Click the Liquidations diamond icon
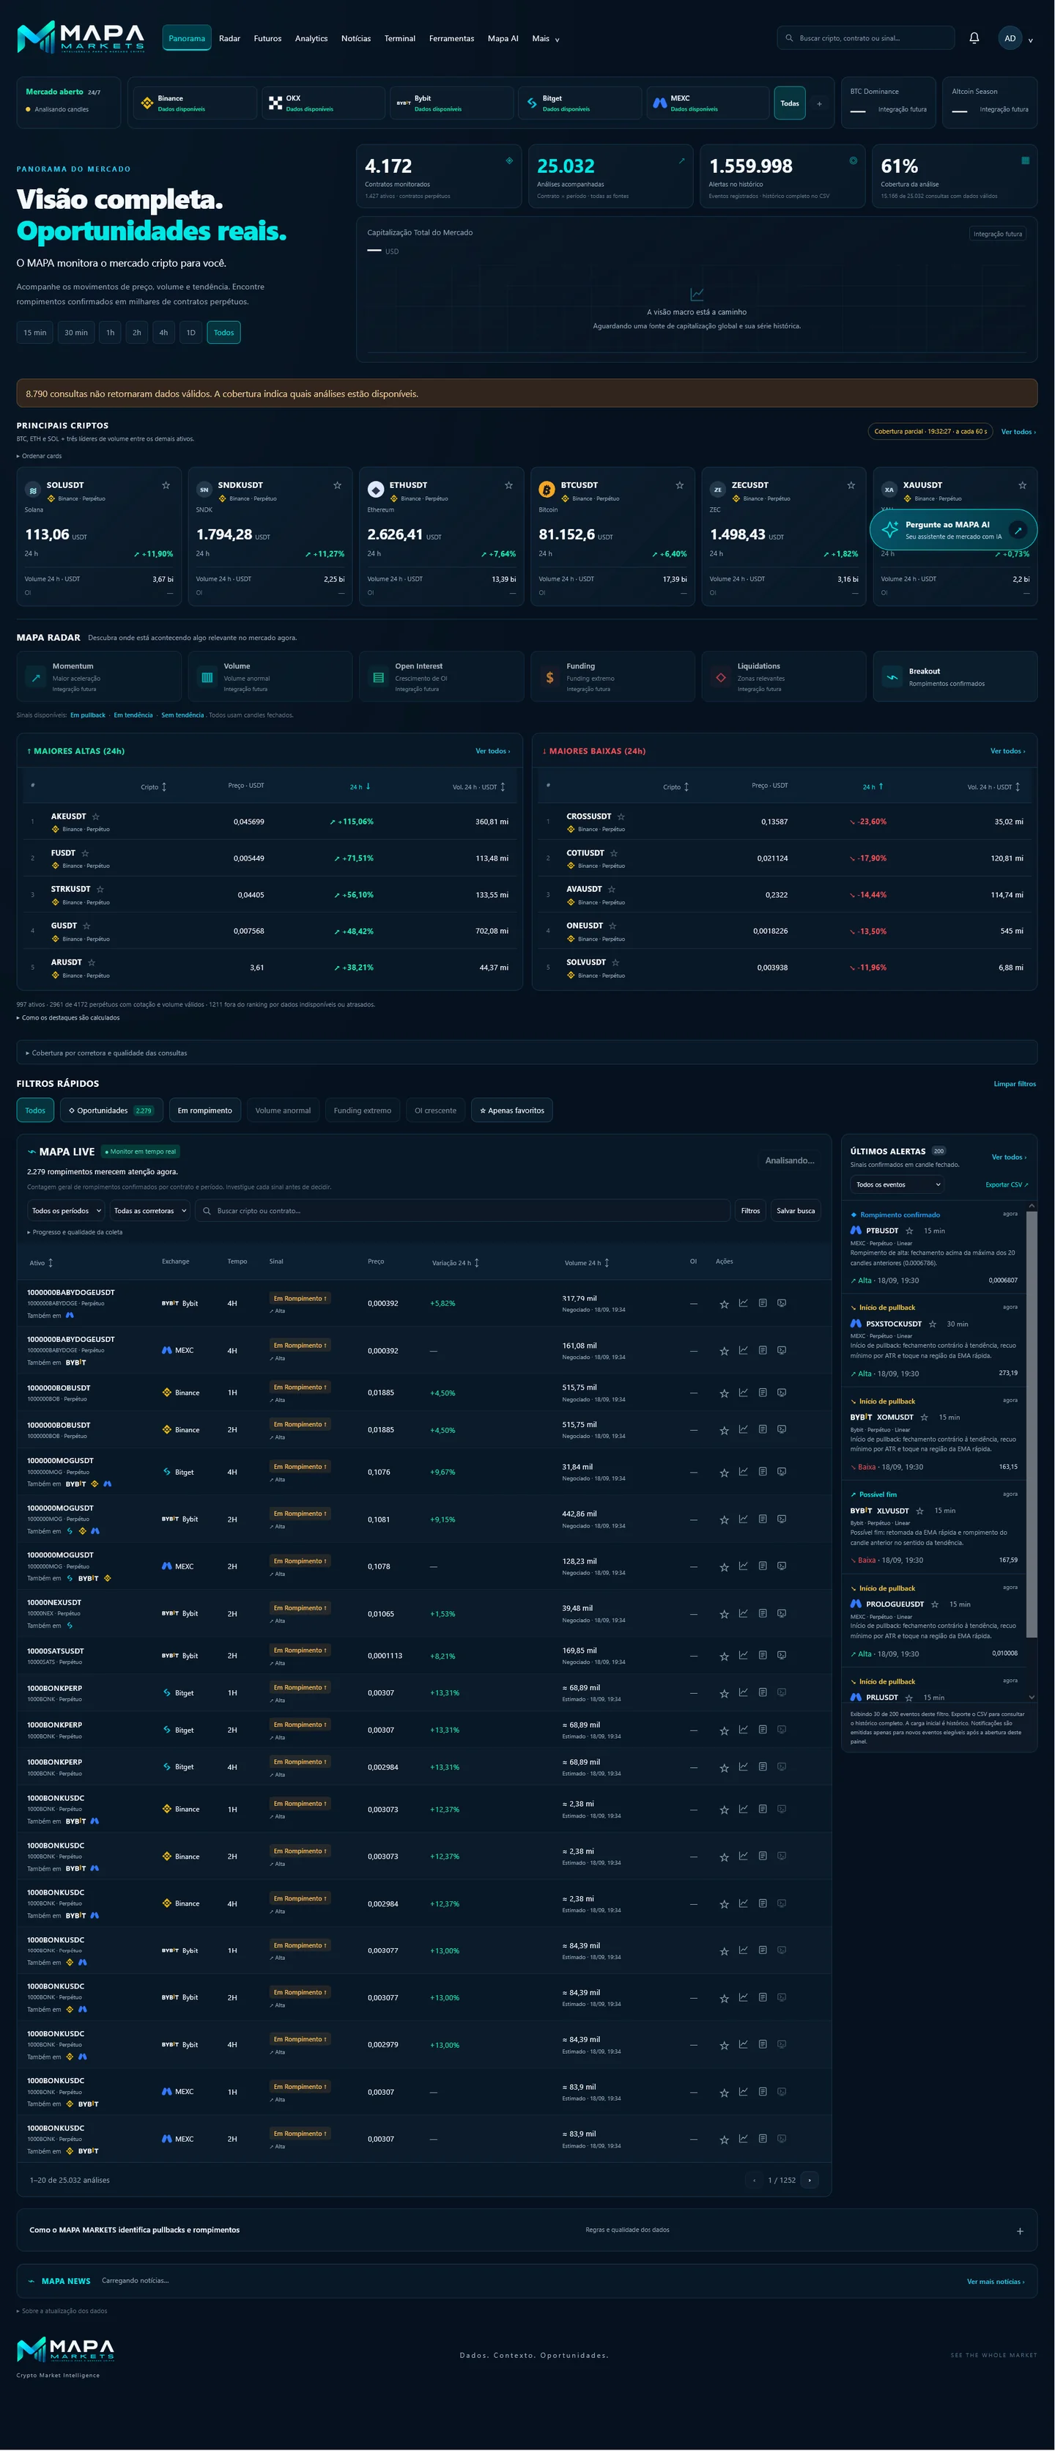Viewport: 1055px width, 2451px height. point(721,677)
